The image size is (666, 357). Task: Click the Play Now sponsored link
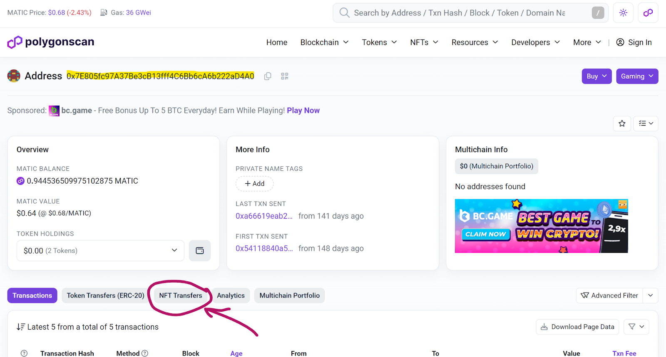(x=303, y=111)
